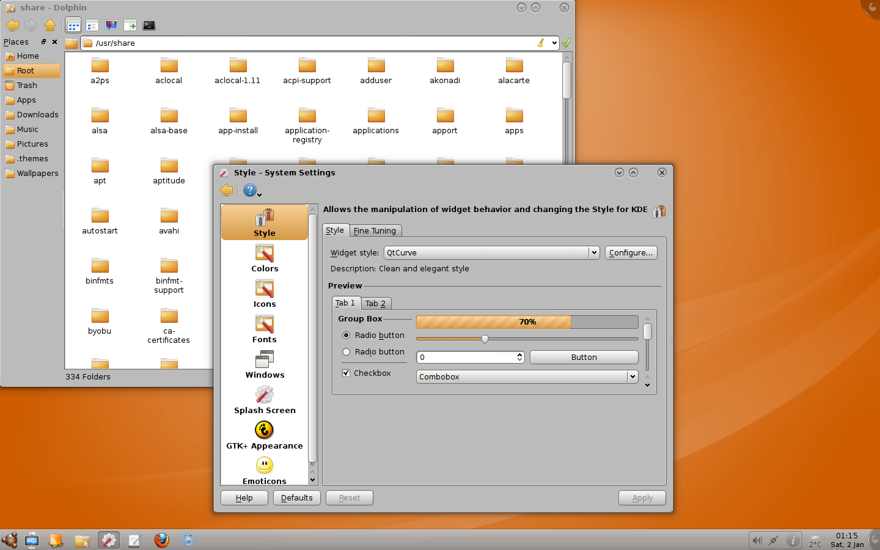Image resolution: width=880 pixels, height=550 pixels.
Task: Open Icons settings module
Action: [265, 293]
